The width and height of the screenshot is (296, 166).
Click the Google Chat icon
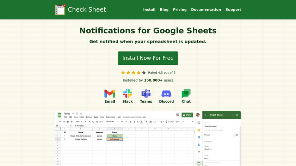[x=186, y=94]
